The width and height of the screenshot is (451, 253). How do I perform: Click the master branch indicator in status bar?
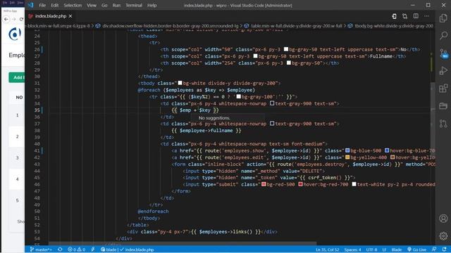point(41,249)
